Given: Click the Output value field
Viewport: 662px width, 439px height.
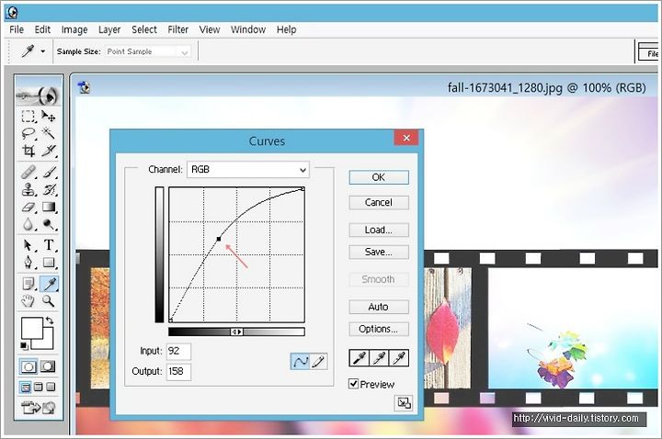Looking at the screenshot, I should (x=178, y=372).
